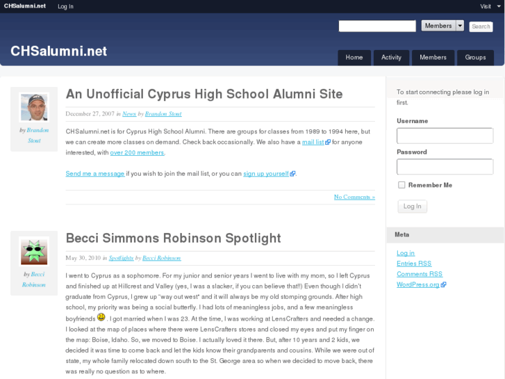Select the Members navigation tab
The width and height of the screenshot is (505, 379).
(433, 58)
